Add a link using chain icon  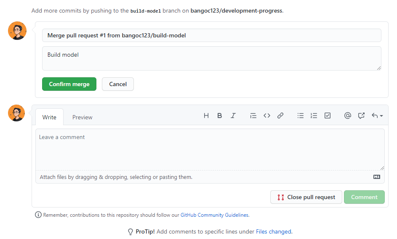(x=280, y=116)
